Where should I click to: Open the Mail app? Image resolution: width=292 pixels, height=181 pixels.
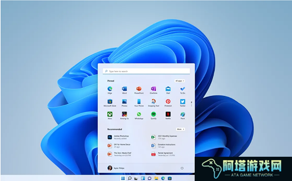pos(168,90)
